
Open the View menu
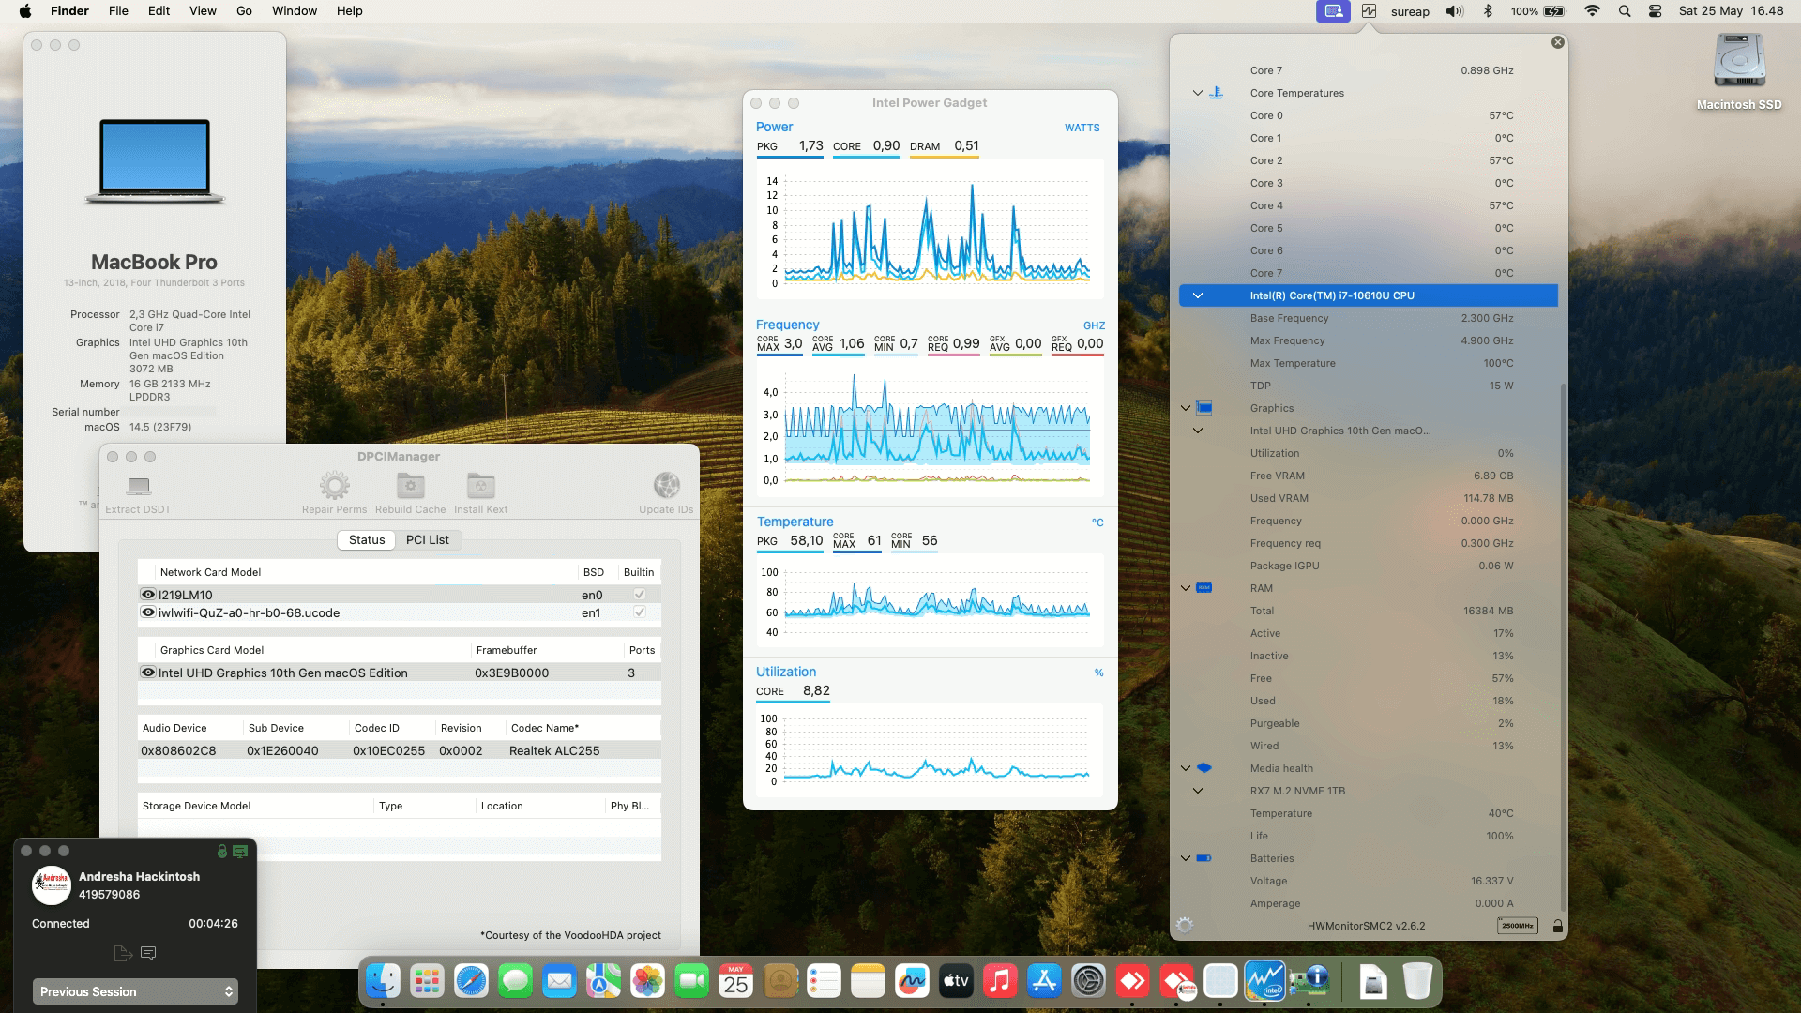[x=203, y=11]
